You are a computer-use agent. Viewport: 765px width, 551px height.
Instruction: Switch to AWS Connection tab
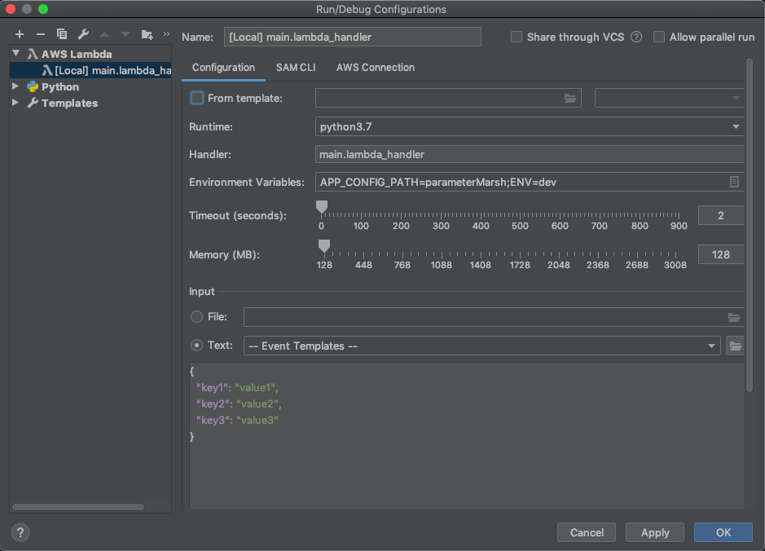tap(376, 68)
